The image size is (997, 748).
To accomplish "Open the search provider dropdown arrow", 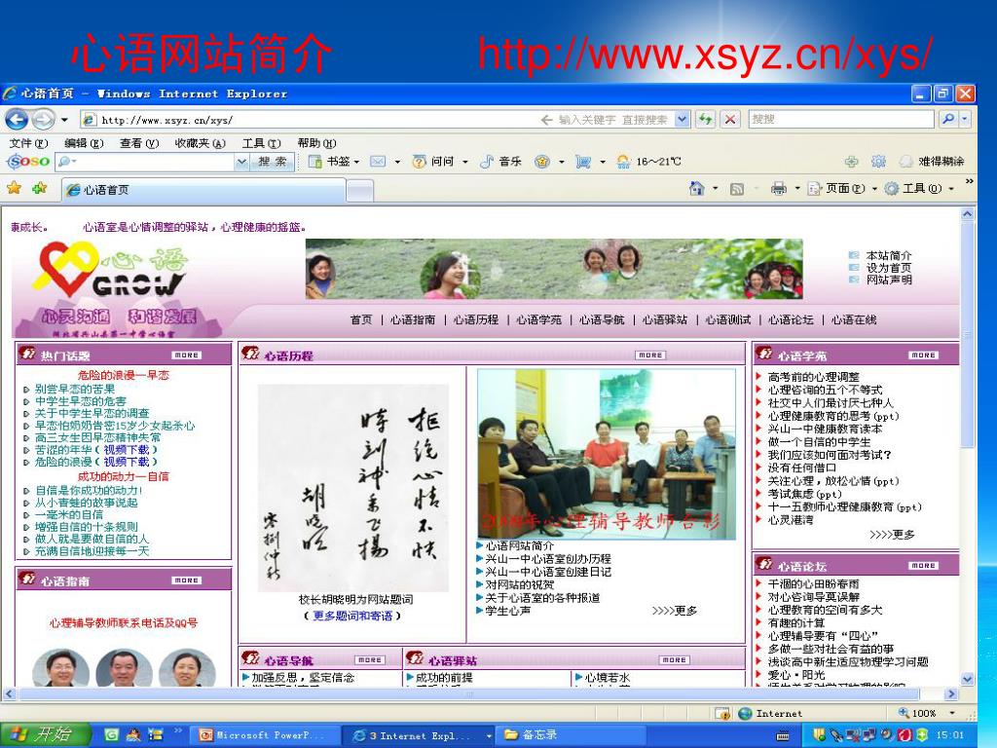I will [965, 119].
